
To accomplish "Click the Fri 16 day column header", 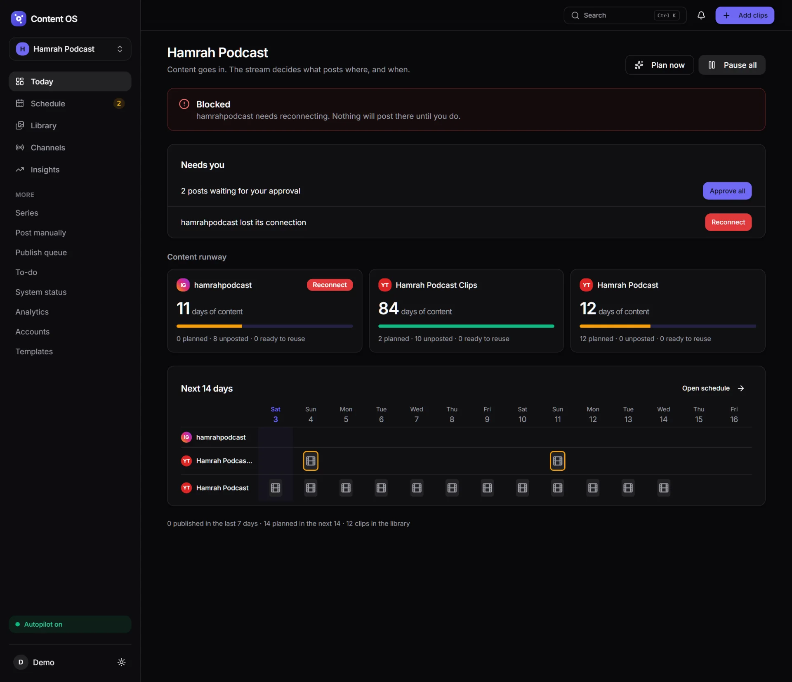I will [733, 414].
